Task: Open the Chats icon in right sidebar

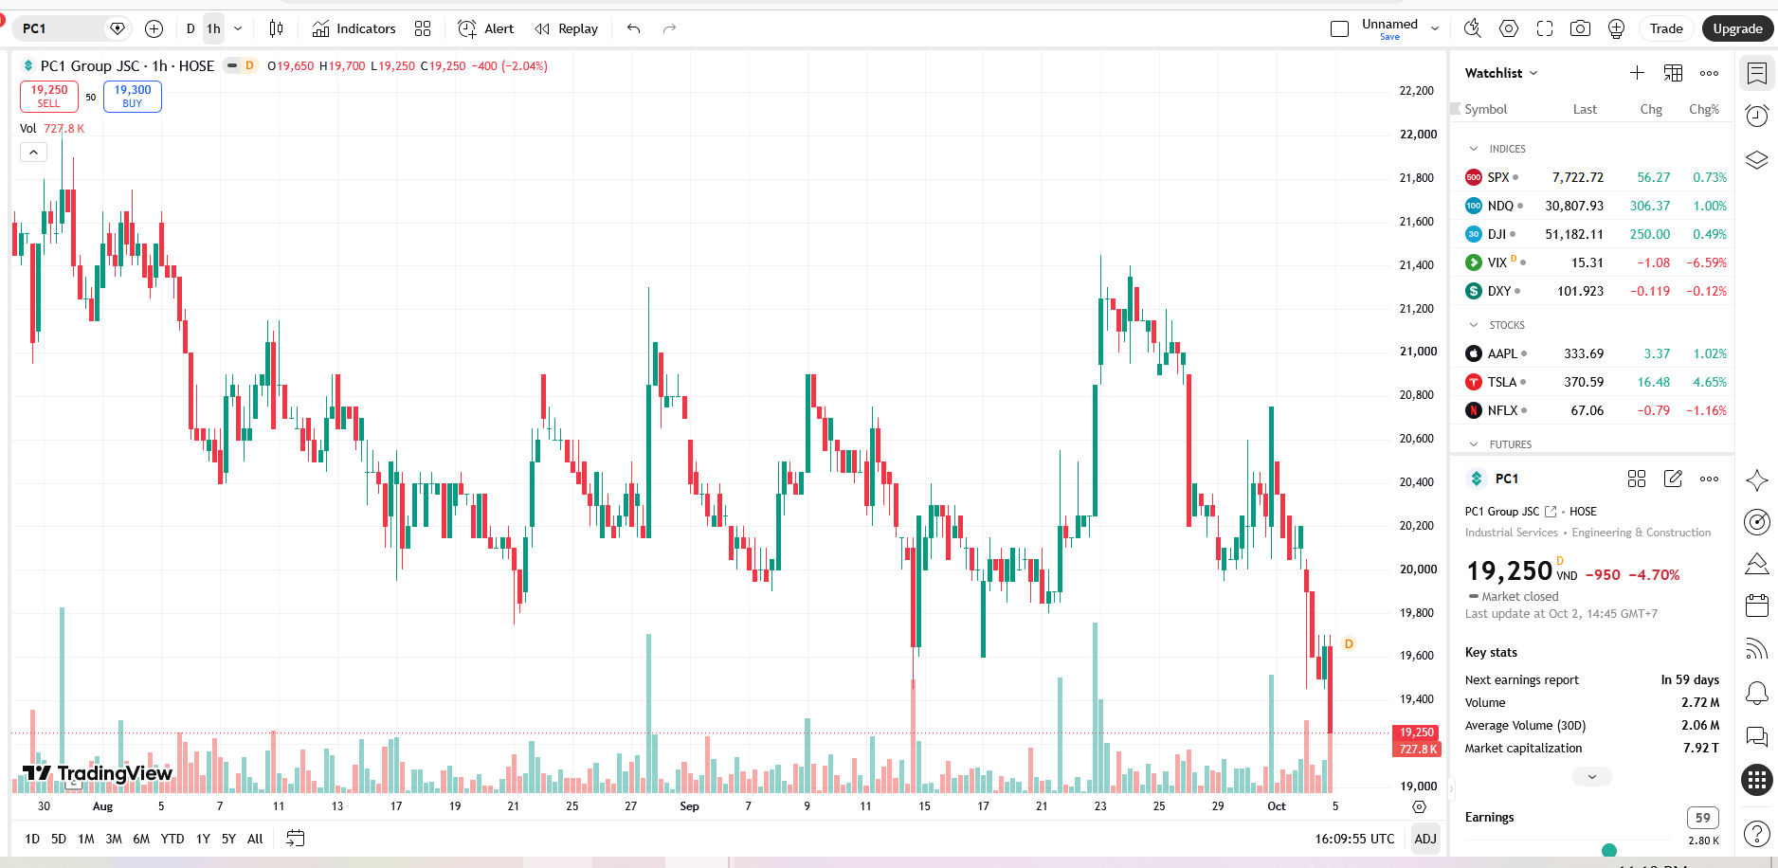Action: (x=1756, y=736)
